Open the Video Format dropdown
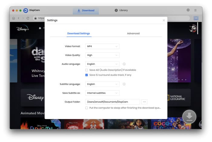The height and width of the screenshot is (142, 212). coord(102,46)
